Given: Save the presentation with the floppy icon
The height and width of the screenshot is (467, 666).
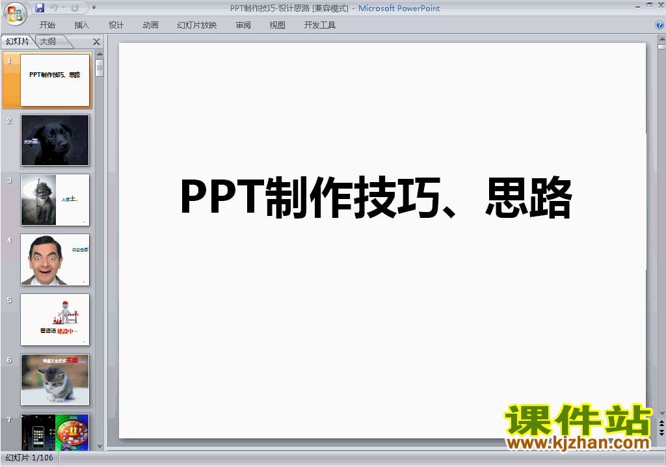Looking at the screenshot, I should 40,8.
